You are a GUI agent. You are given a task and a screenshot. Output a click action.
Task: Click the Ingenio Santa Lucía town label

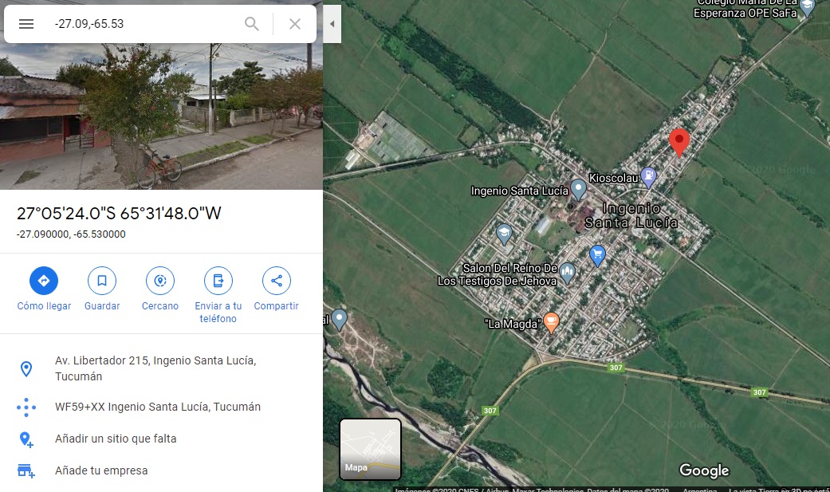(631, 215)
